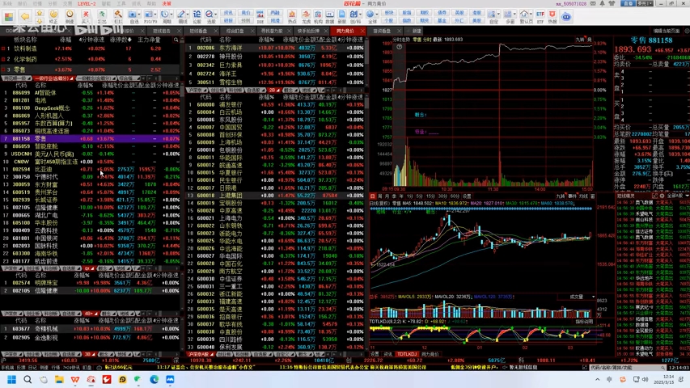Image resolution: width=690 pixels, height=388 pixels.
Task: Switch chart to 15分 period
Action: pyautogui.click(x=431, y=196)
